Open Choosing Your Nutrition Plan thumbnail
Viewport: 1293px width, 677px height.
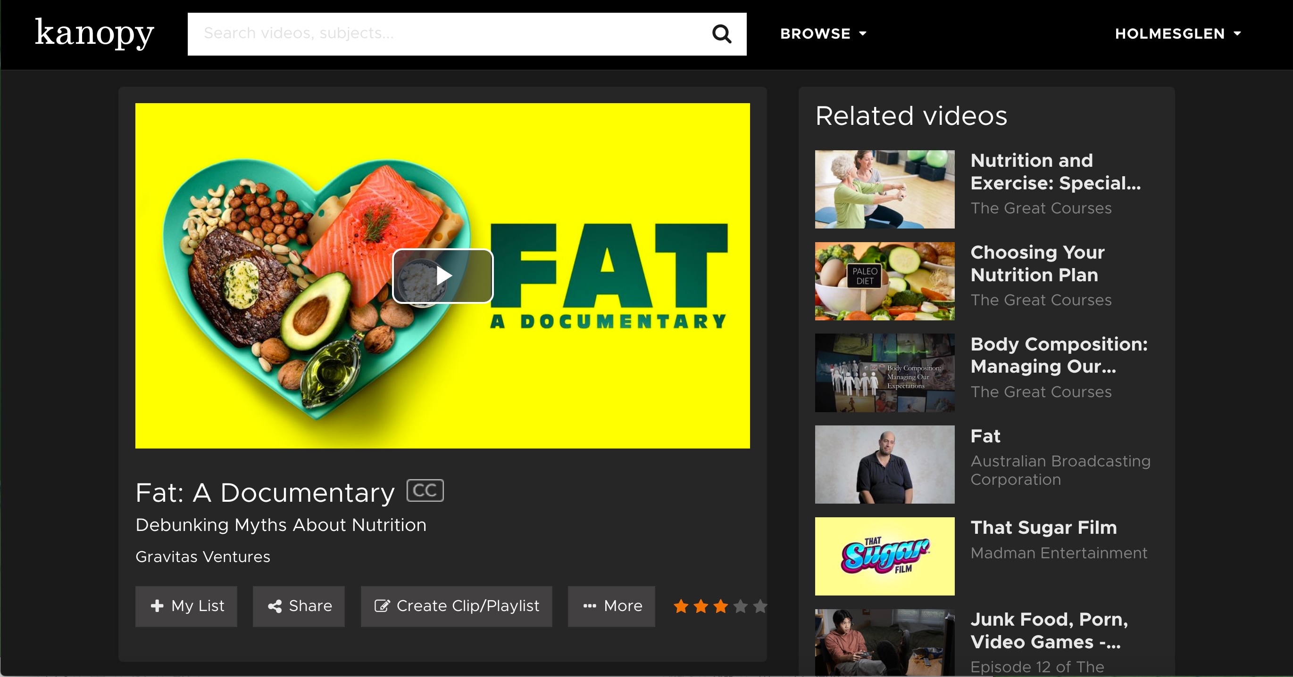coord(884,281)
